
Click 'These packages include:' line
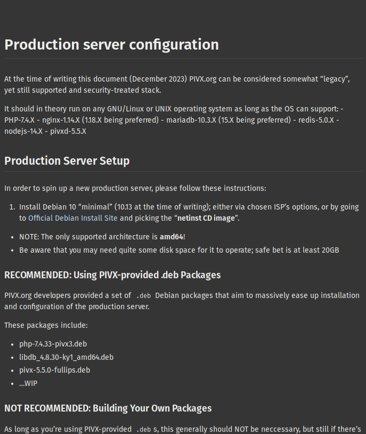tap(46, 325)
